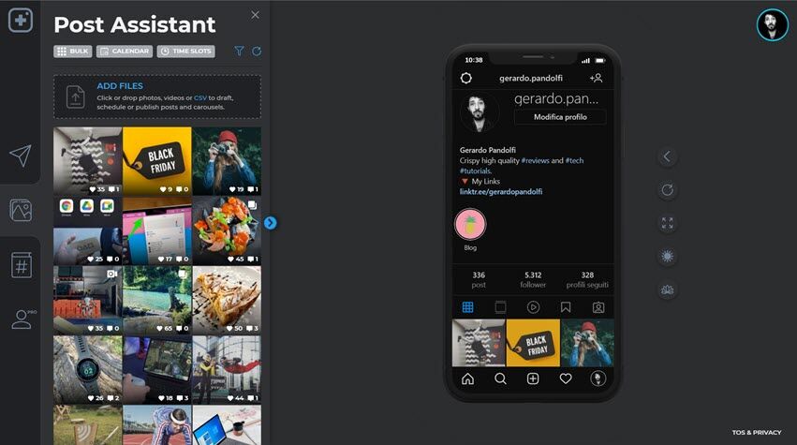This screenshot has height=445, width=797.
Task: Open the CALENDAR view
Action: 125,52
